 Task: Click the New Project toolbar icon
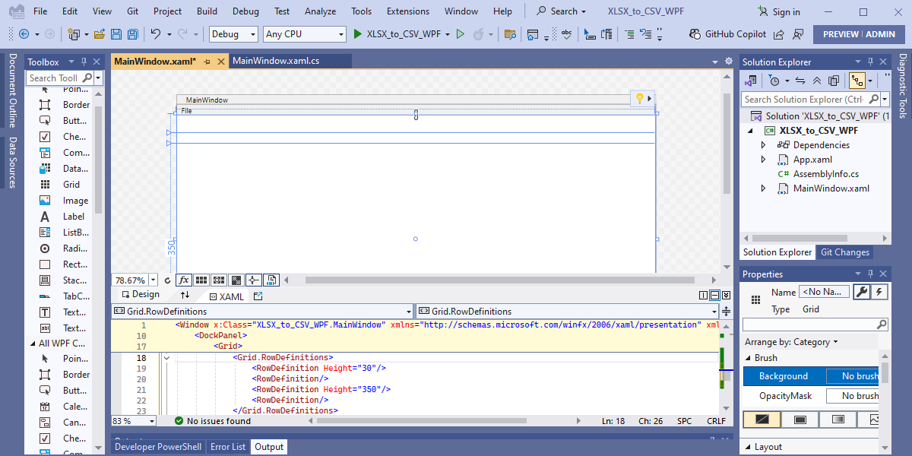point(74,34)
